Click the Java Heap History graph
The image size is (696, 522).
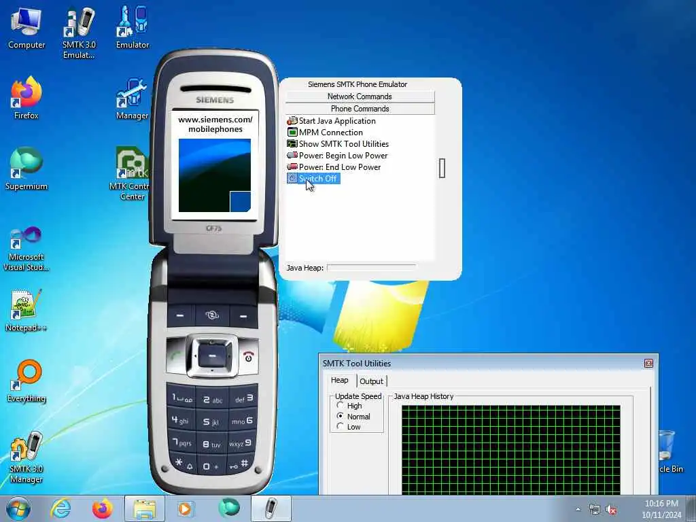tap(511, 450)
